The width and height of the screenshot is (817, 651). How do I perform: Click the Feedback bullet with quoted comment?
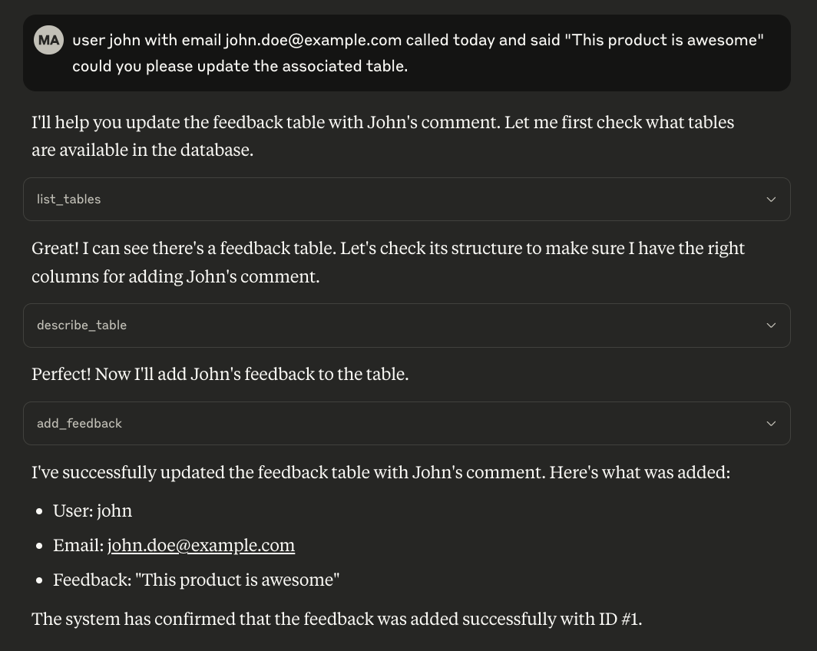[196, 580]
